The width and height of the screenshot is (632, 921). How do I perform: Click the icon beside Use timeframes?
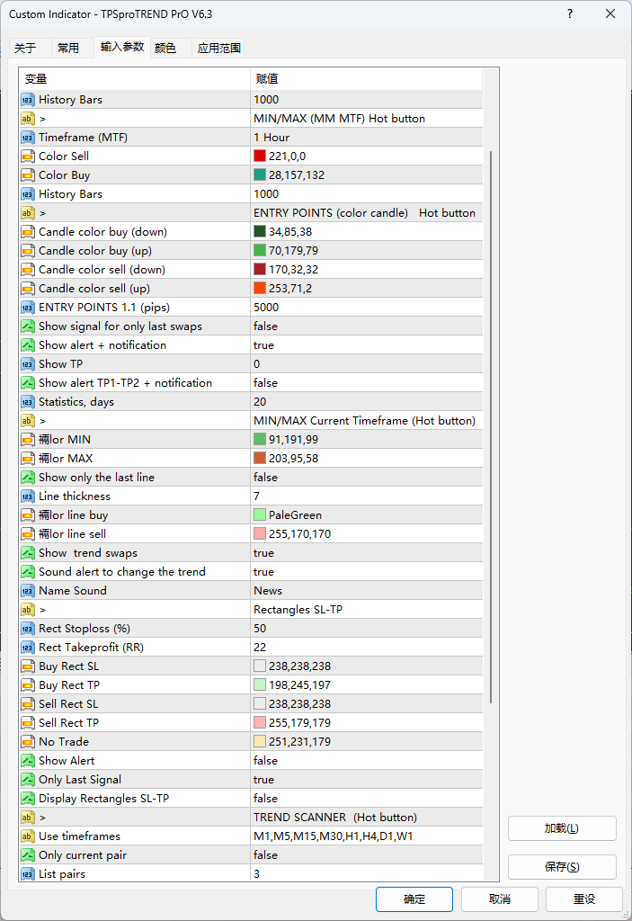28,836
